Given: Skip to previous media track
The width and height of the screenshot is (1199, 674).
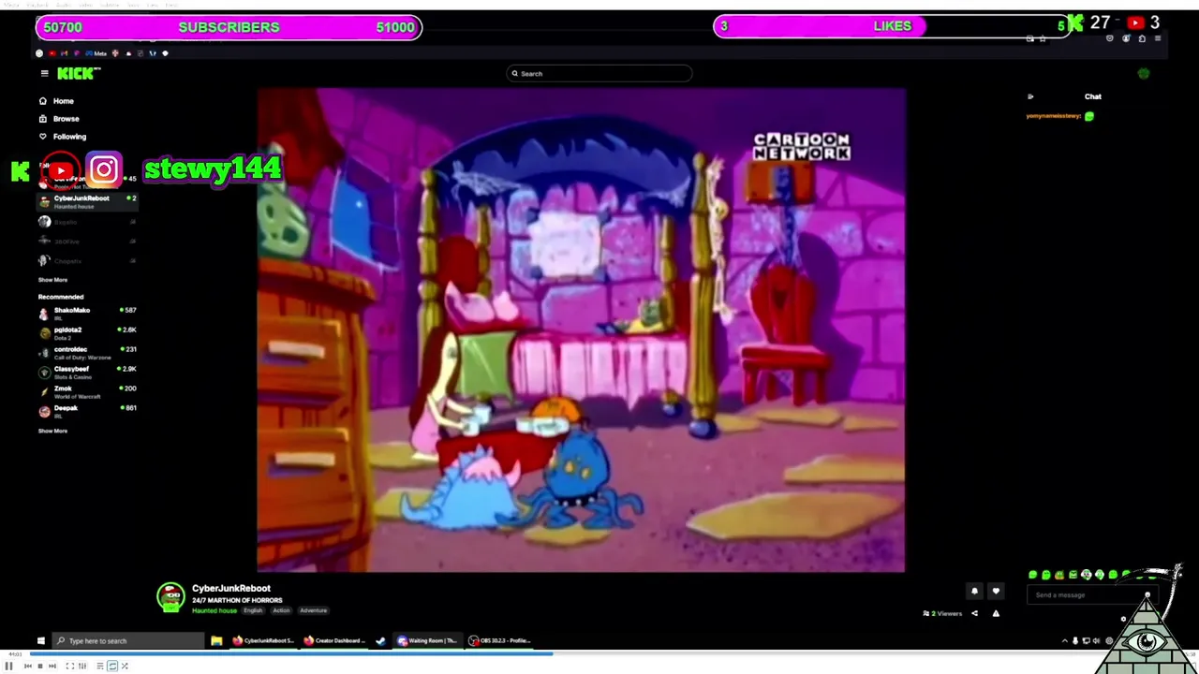Looking at the screenshot, I should [x=27, y=667].
